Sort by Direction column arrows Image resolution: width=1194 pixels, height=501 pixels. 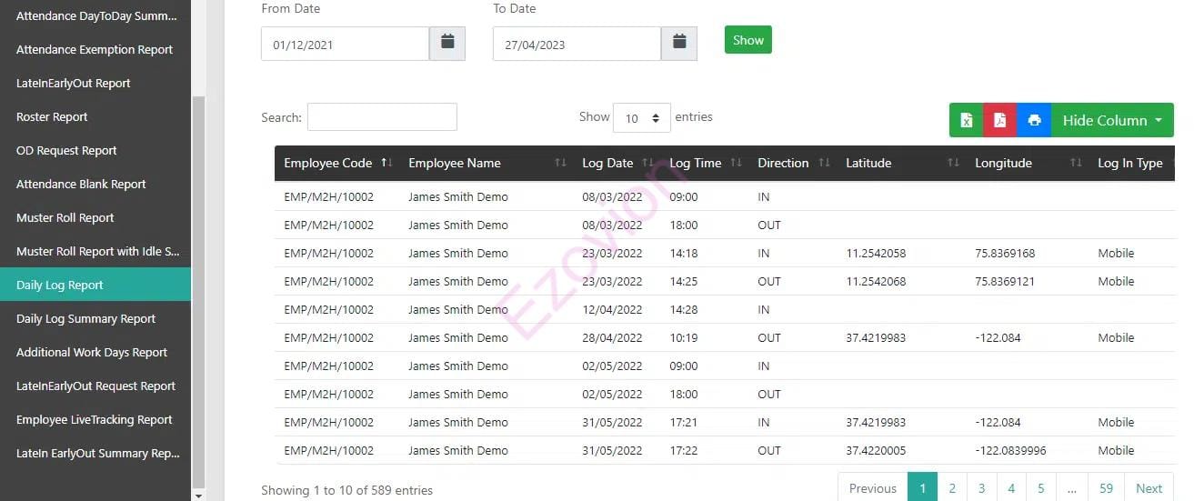(824, 163)
